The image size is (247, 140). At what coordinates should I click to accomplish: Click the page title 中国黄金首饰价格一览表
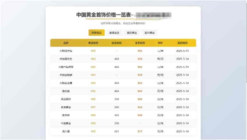pyautogui.click(x=104, y=15)
